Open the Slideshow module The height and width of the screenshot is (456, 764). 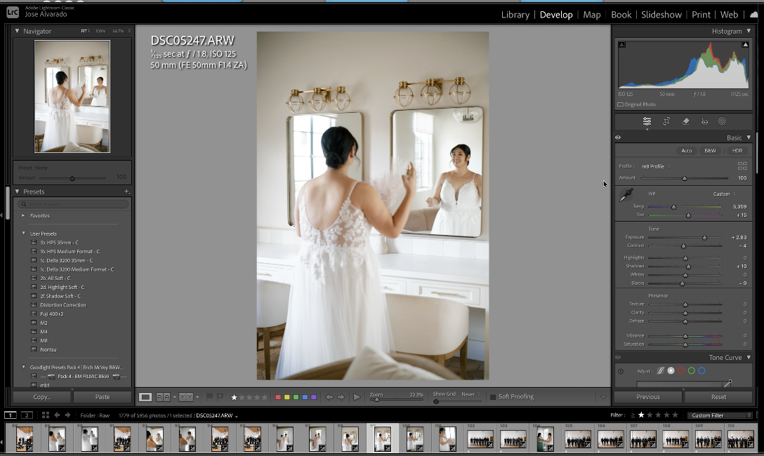click(x=661, y=15)
